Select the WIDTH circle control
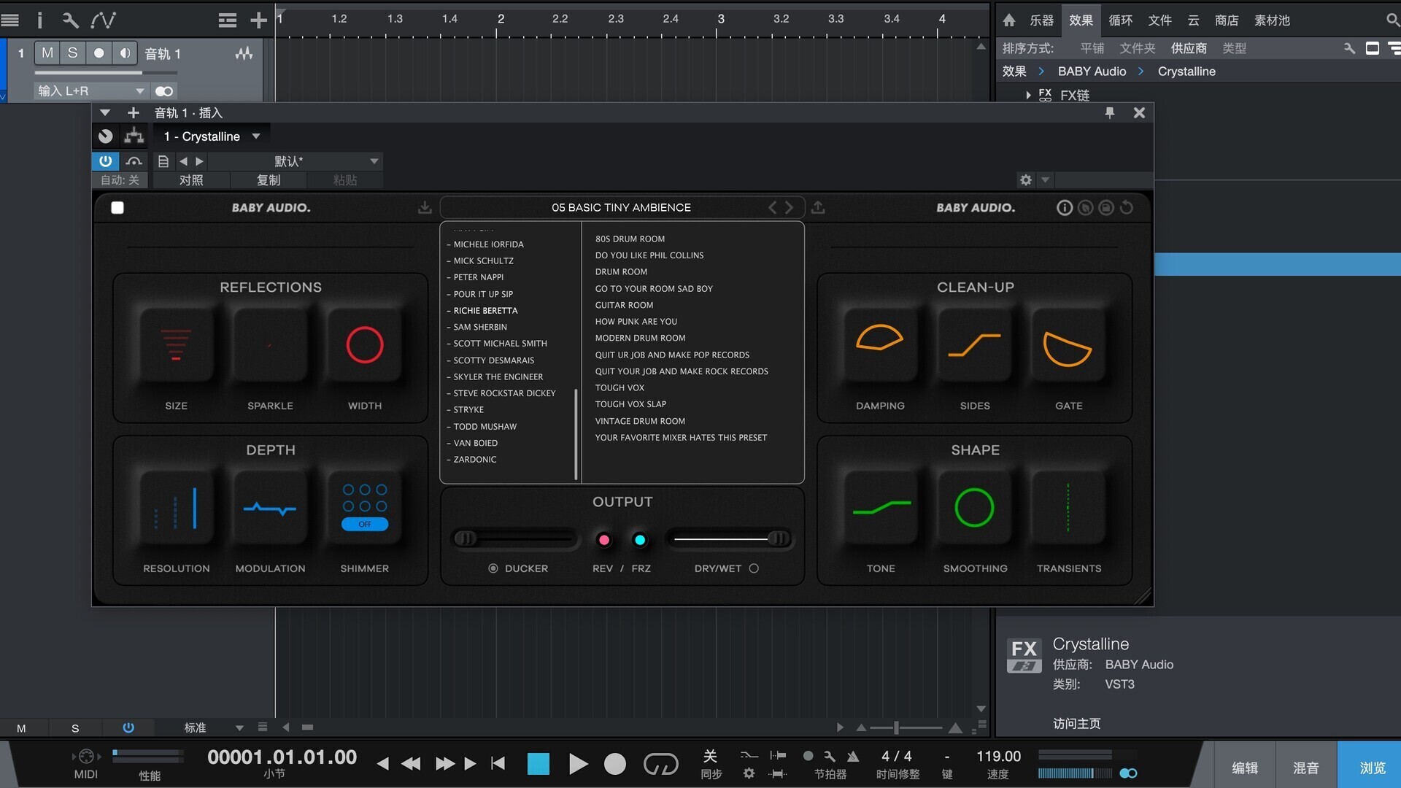This screenshot has height=788, width=1401. click(x=365, y=344)
